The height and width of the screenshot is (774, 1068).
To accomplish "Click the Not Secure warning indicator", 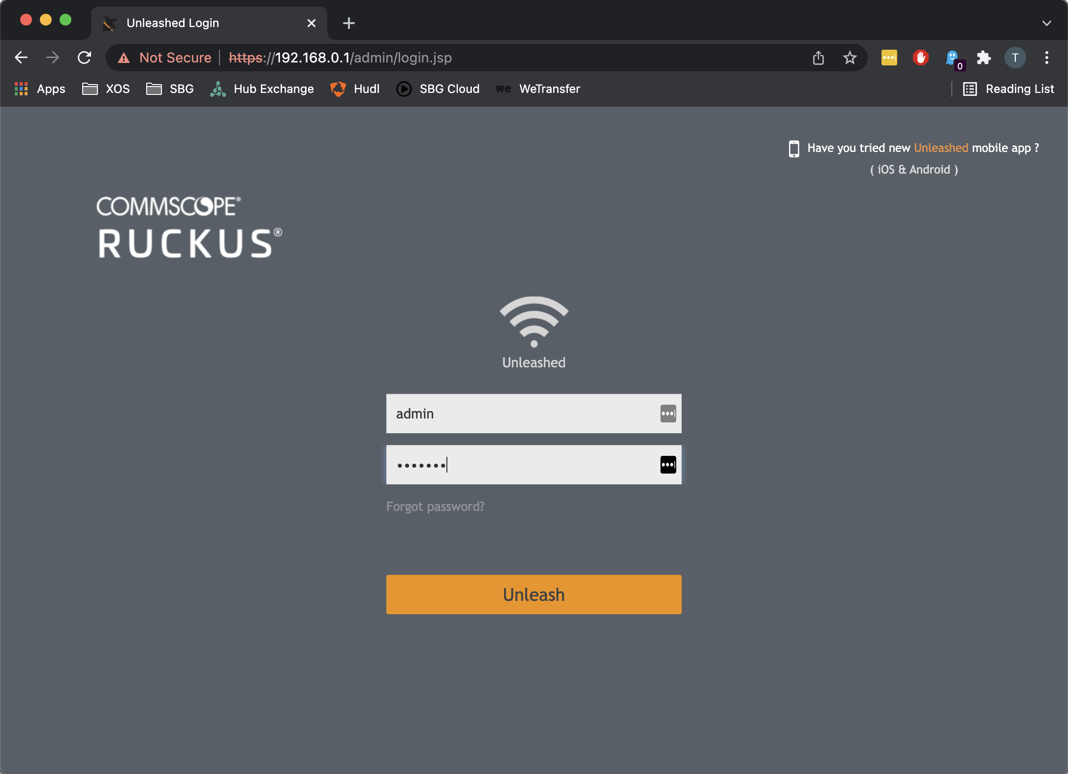I will (165, 58).
